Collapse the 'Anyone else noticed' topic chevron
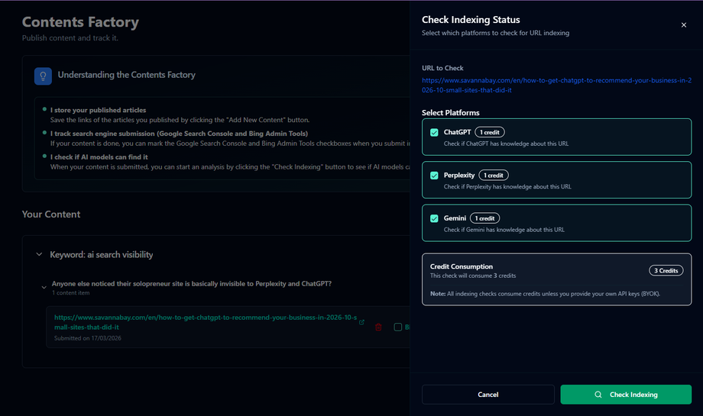The width and height of the screenshot is (703, 416). (x=44, y=287)
